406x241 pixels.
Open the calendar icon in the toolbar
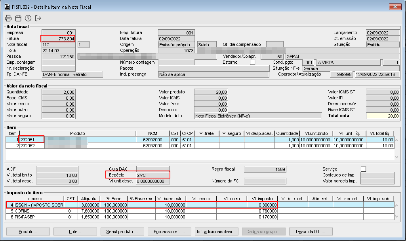coord(18,18)
